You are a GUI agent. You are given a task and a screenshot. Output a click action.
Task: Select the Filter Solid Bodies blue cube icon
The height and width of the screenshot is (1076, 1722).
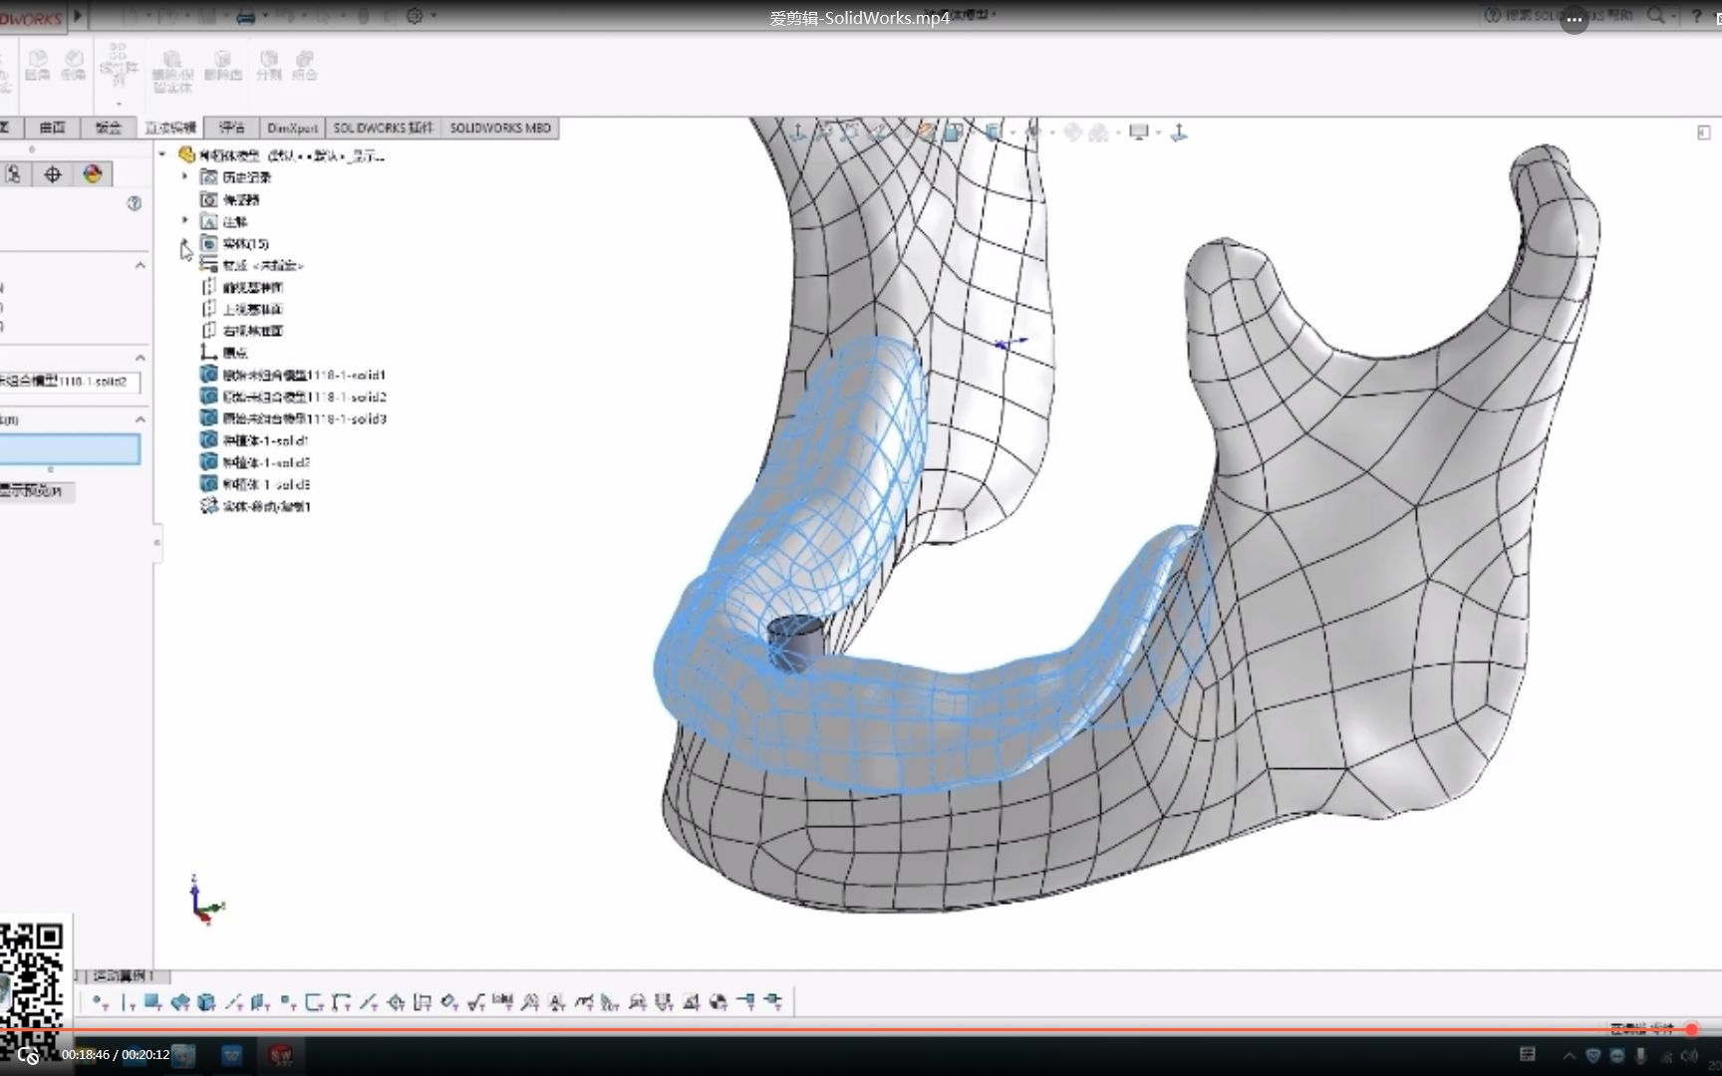tap(206, 1002)
